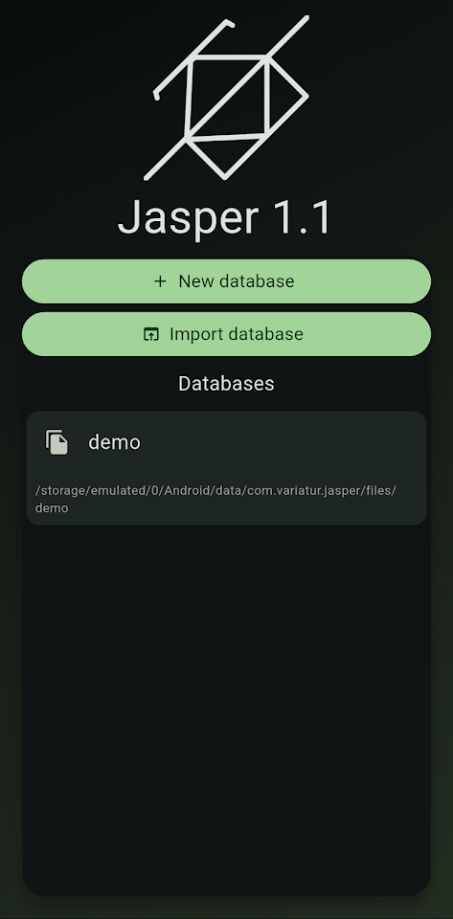The height and width of the screenshot is (919, 453).
Task: Create a New database
Action: click(226, 281)
